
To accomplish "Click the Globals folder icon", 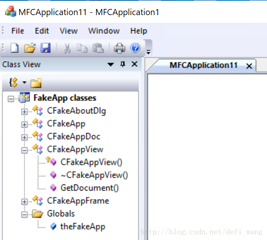I will tap(37, 214).
